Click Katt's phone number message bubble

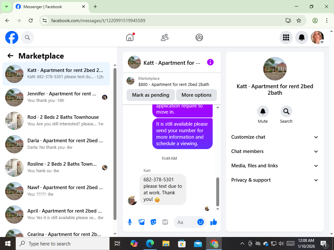[x=163, y=189]
